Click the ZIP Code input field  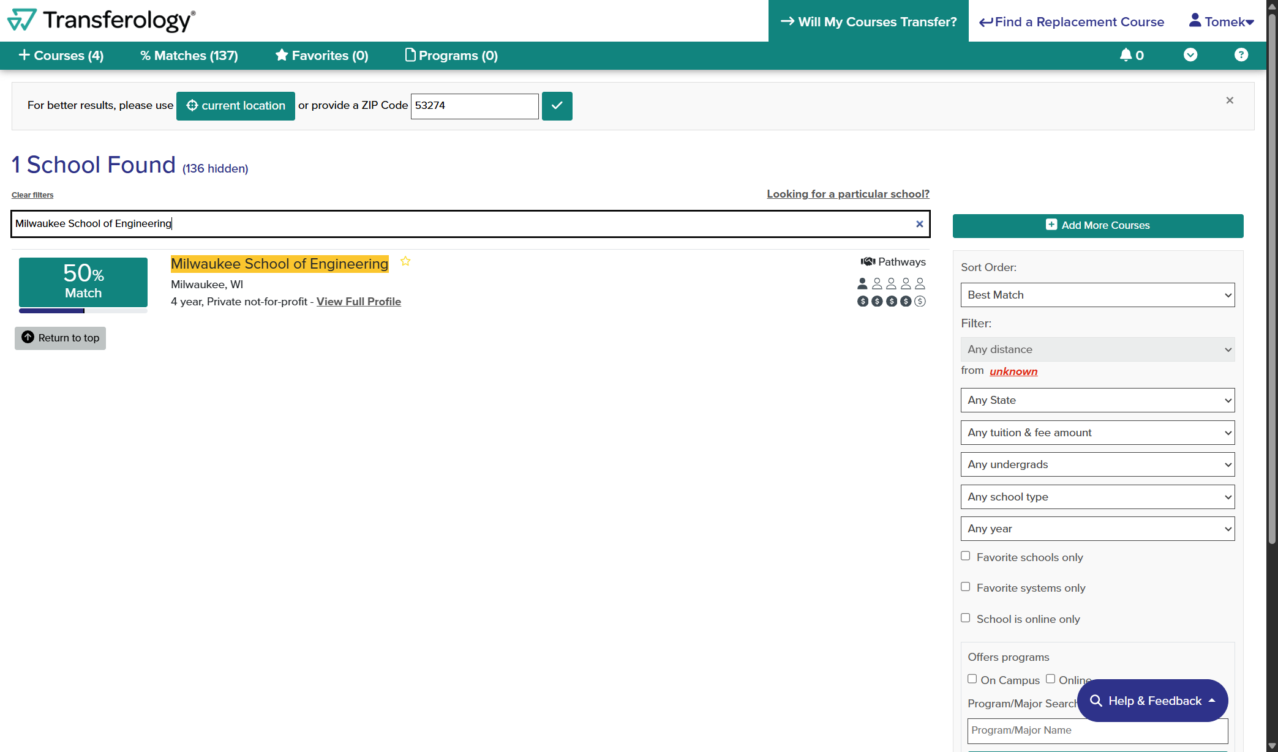[475, 106]
